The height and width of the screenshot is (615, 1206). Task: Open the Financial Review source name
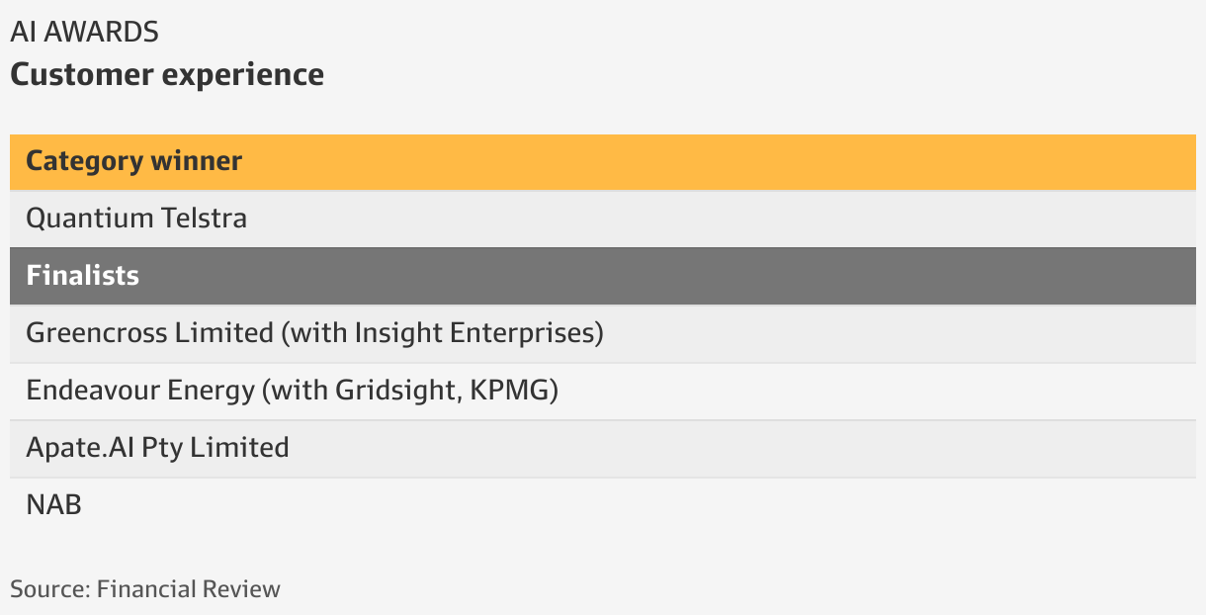point(189,589)
